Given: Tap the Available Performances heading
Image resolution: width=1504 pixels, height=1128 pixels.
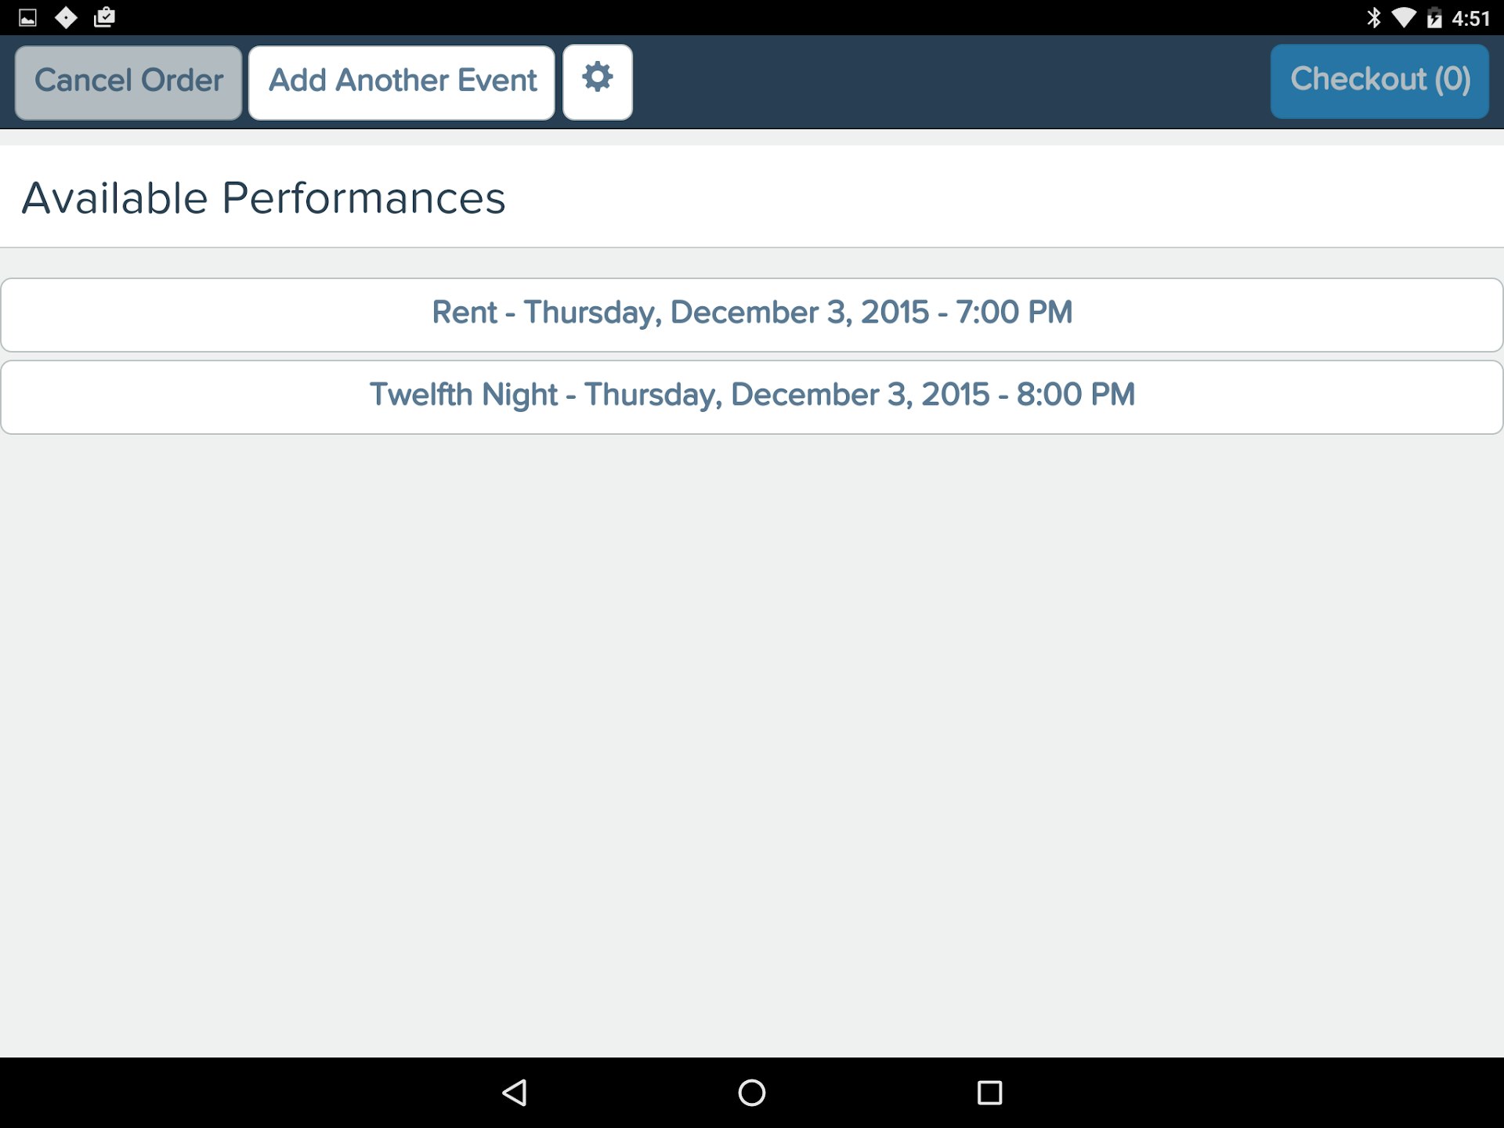Looking at the screenshot, I should [x=262, y=197].
